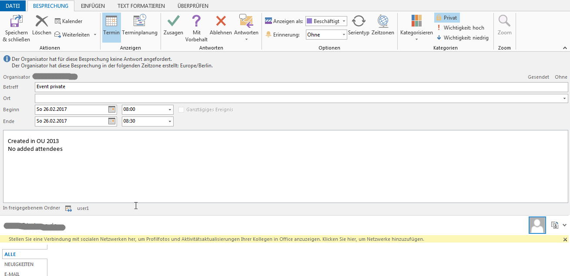Toggle the Privat lock option

coord(447,18)
